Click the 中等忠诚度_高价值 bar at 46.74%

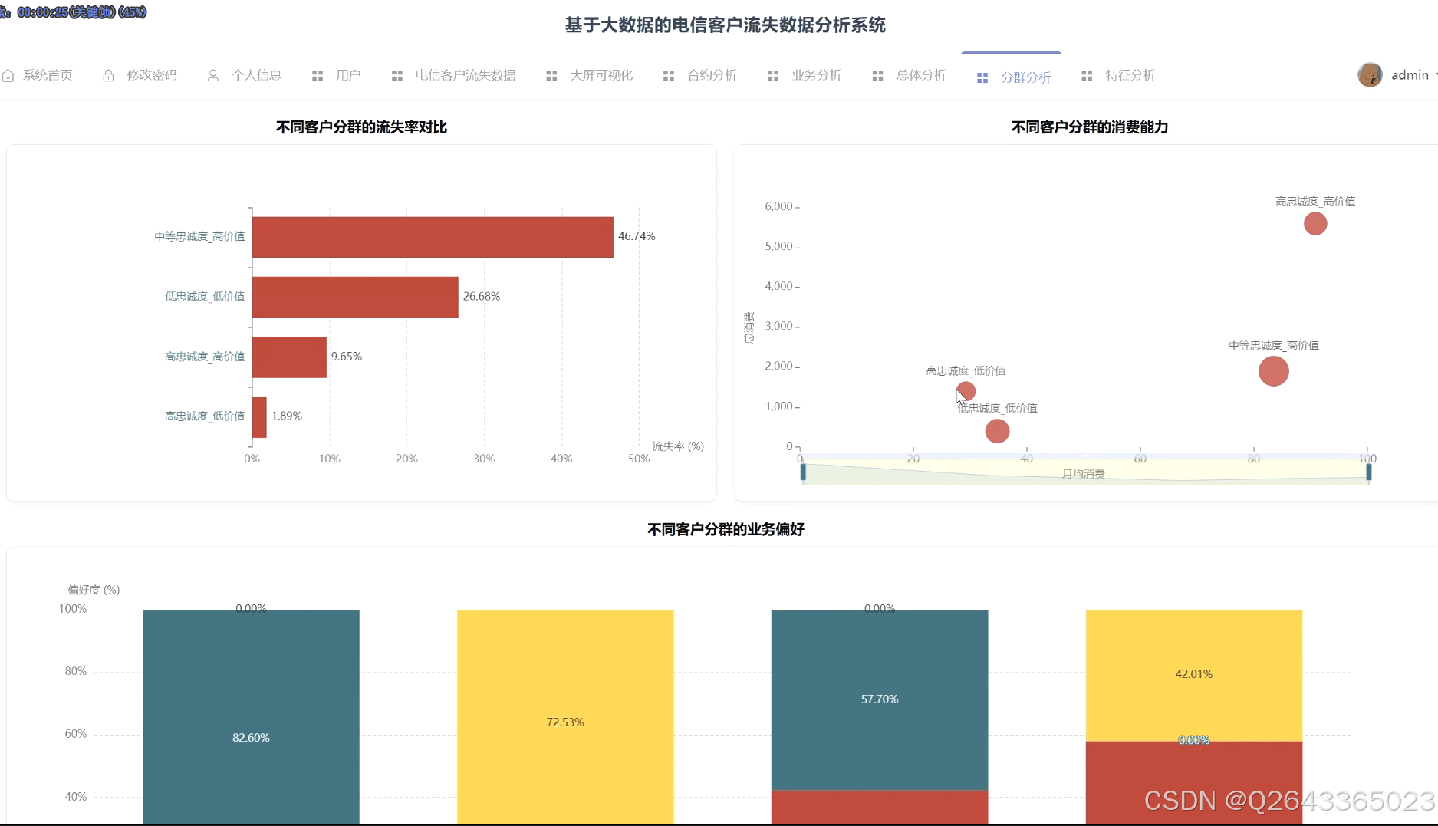[x=433, y=237]
